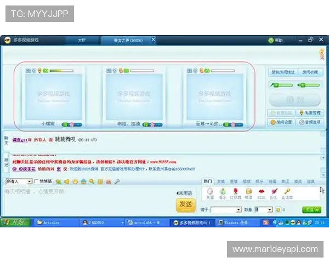Mute microphone via icon beside left slider
This screenshot has width=329, height=263.
click(x=272, y=85)
